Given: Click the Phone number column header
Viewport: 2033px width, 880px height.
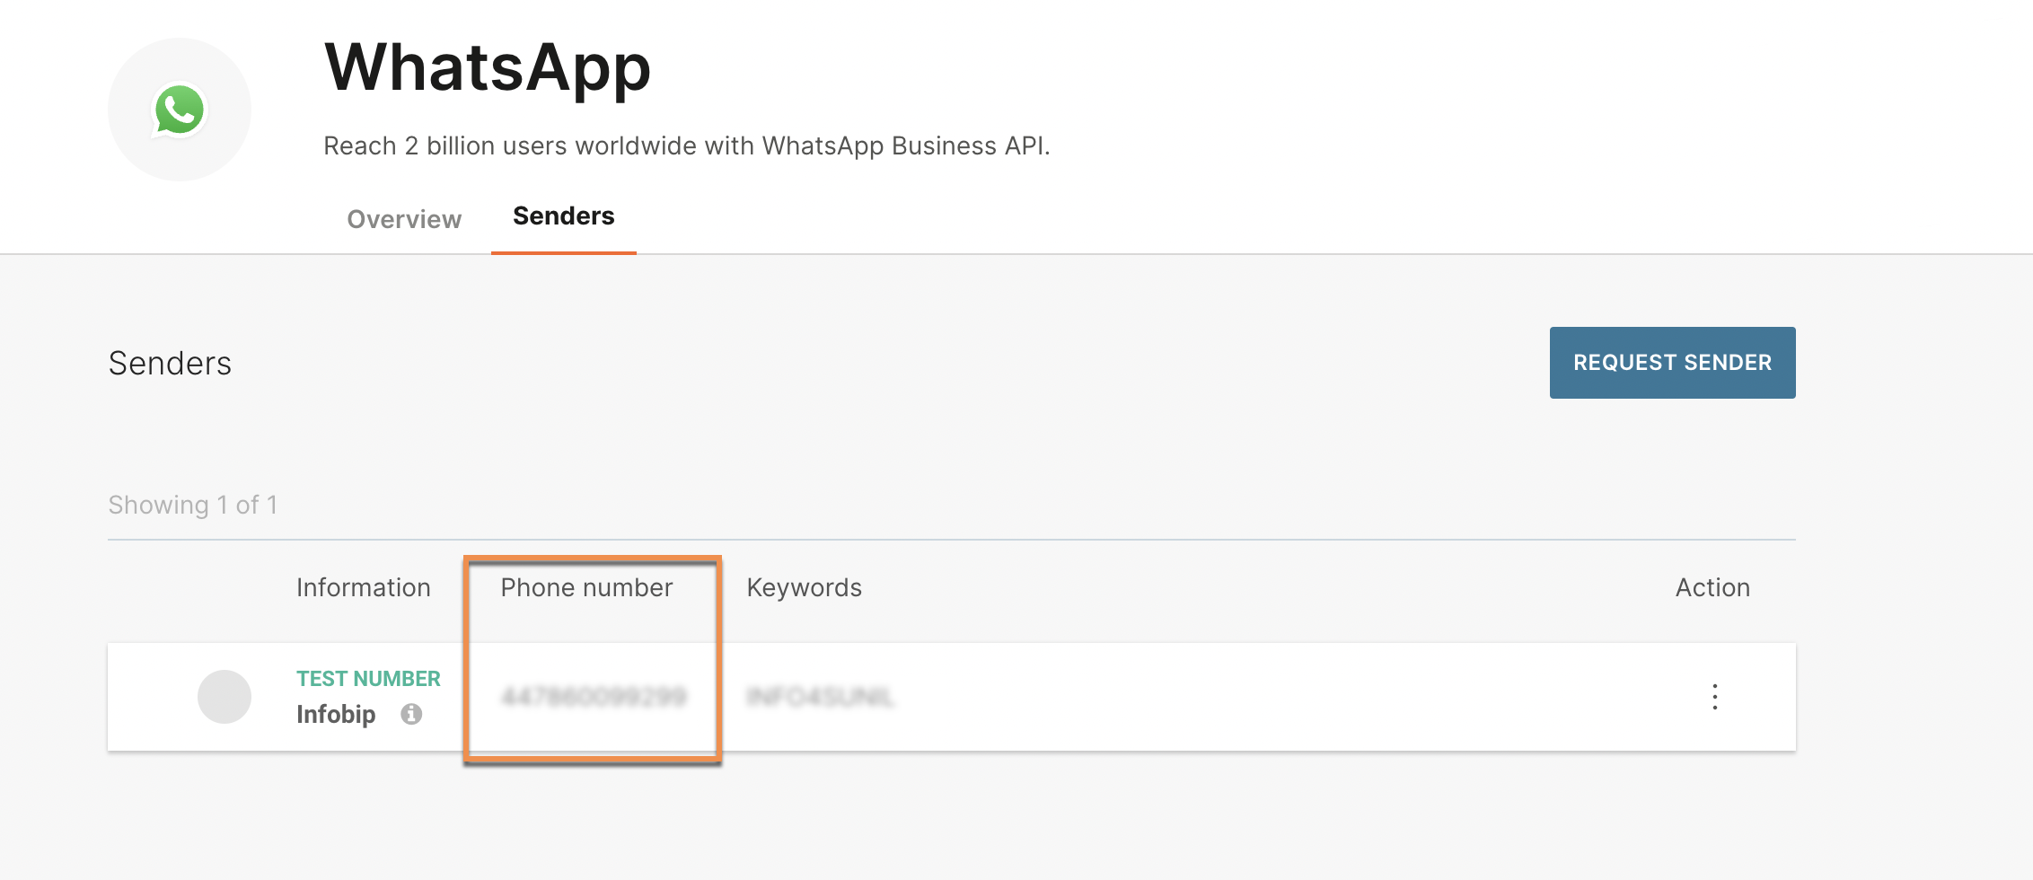Looking at the screenshot, I should [x=586, y=587].
